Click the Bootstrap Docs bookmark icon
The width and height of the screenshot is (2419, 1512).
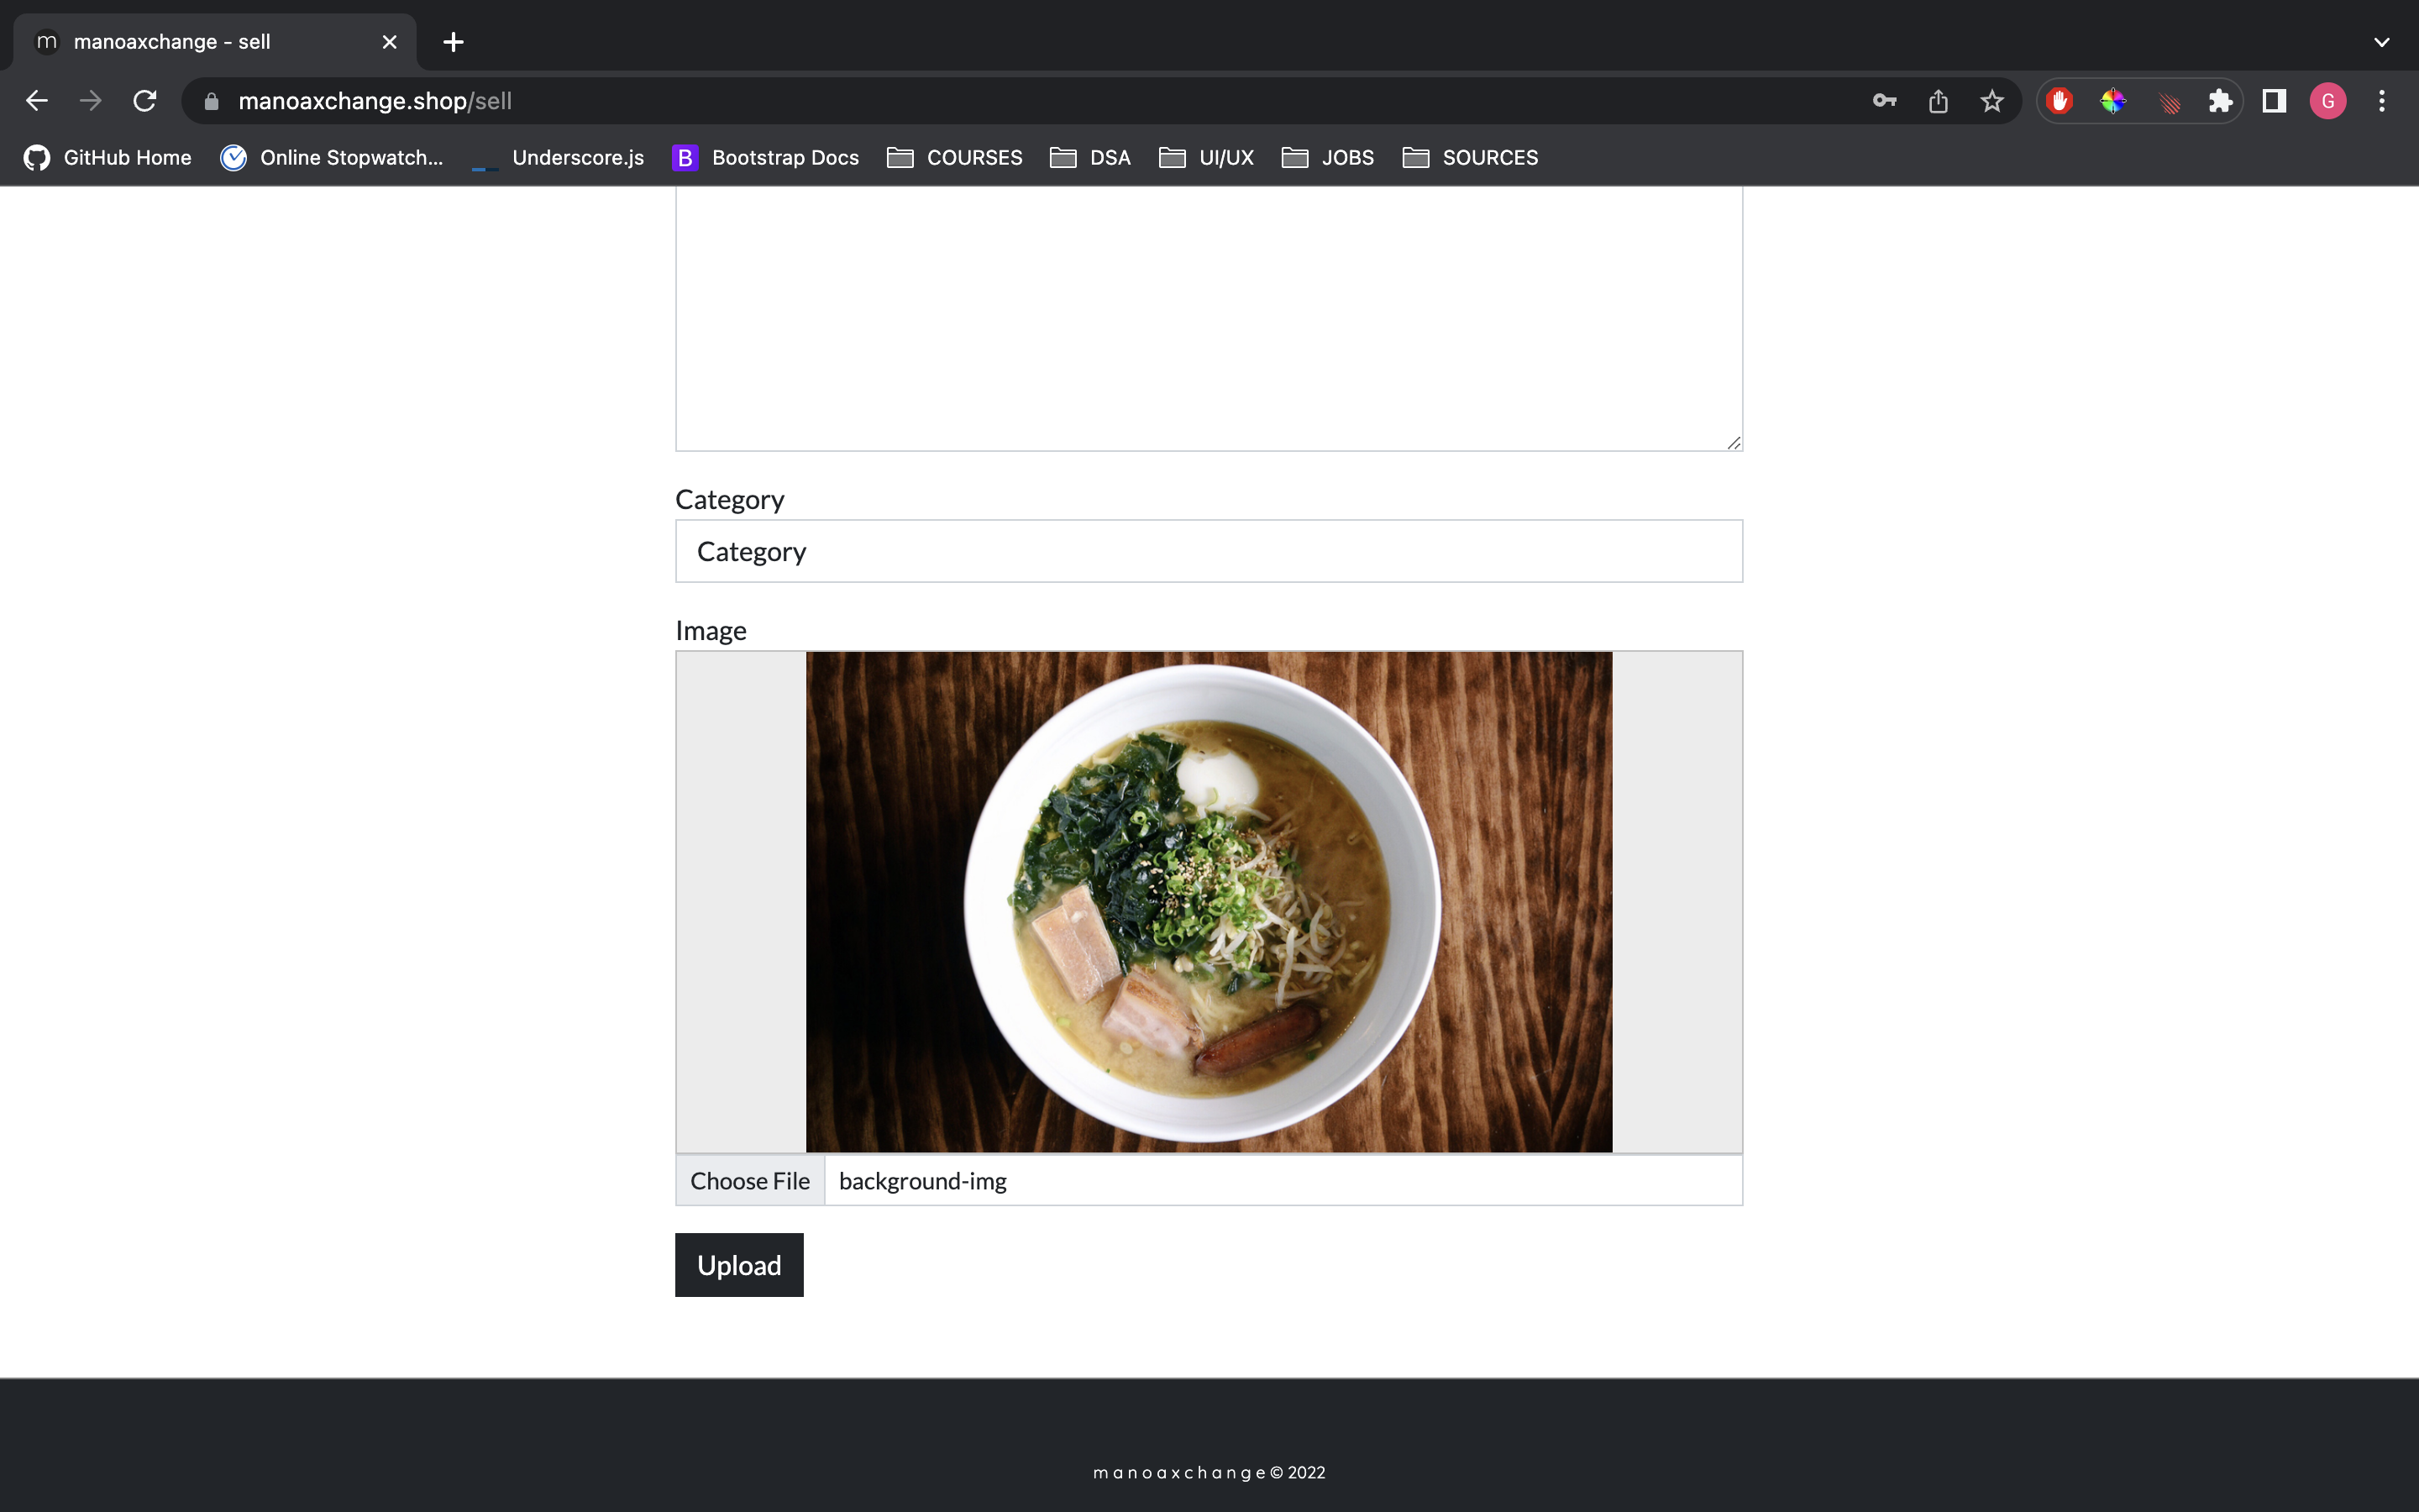pos(686,157)
